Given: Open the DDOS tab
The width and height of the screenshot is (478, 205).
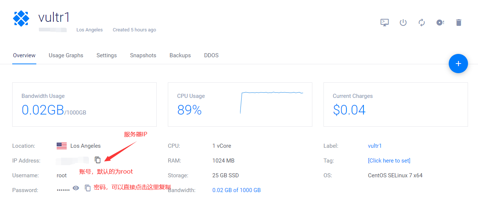Looking at the screenshot, I should click(x=211, y=55).
